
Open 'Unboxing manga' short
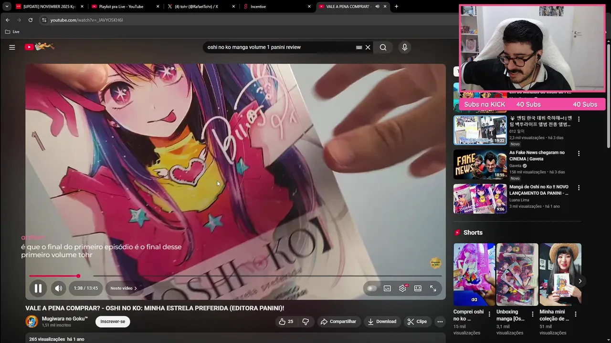(517, 274)
